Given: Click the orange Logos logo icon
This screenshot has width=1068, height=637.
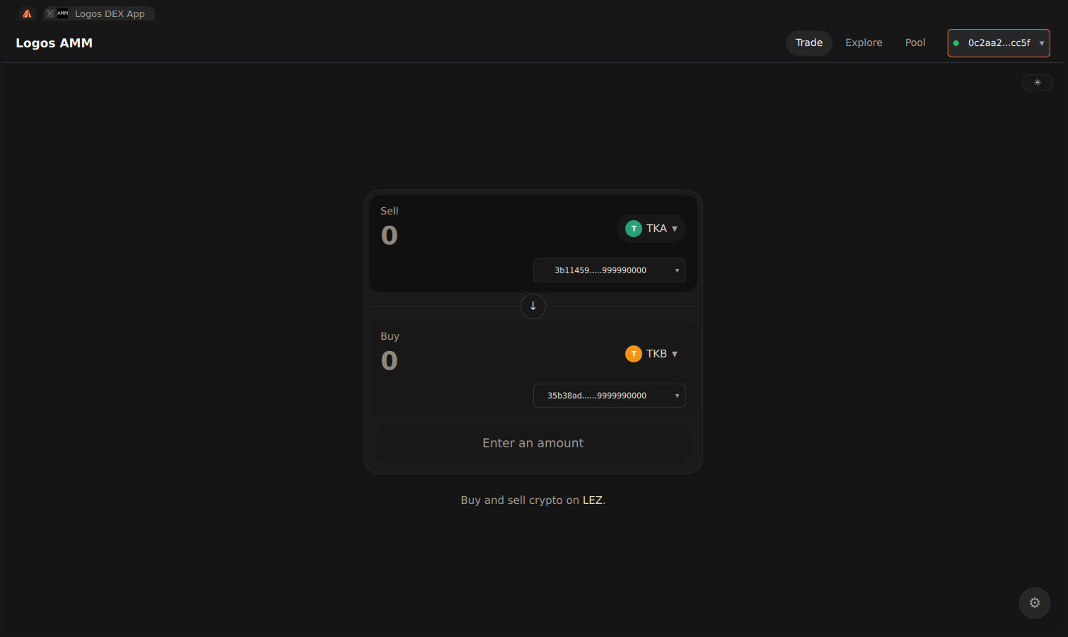Looking at the screenshot, I should tap(27, 13).
